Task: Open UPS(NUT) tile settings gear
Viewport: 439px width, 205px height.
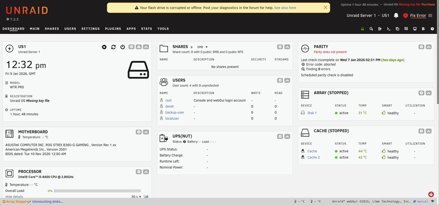Action: 280,137
